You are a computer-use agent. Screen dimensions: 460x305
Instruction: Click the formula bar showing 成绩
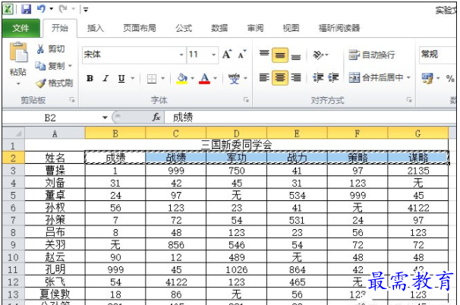point(310,118)
